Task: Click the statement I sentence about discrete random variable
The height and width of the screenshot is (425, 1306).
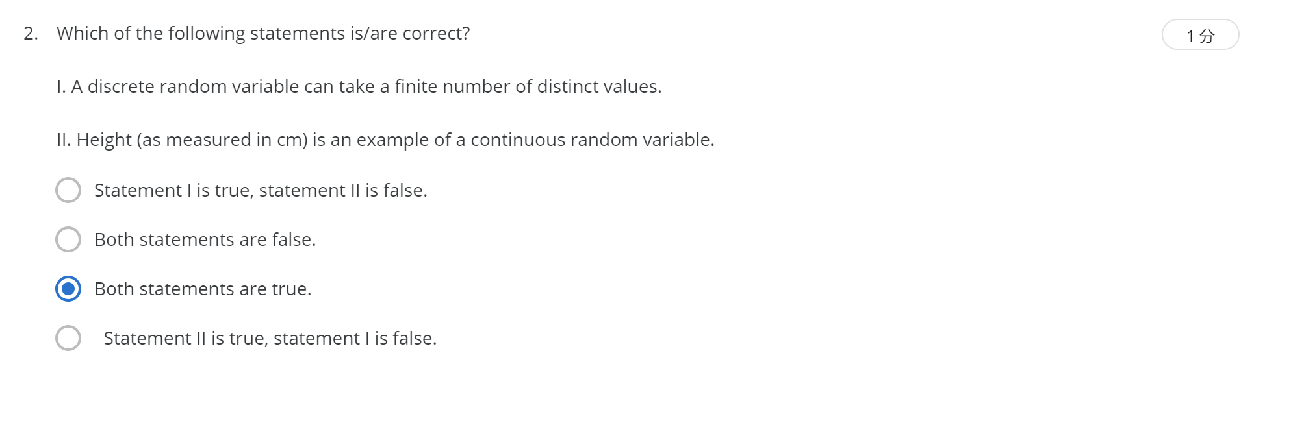Action: point(359,86)
